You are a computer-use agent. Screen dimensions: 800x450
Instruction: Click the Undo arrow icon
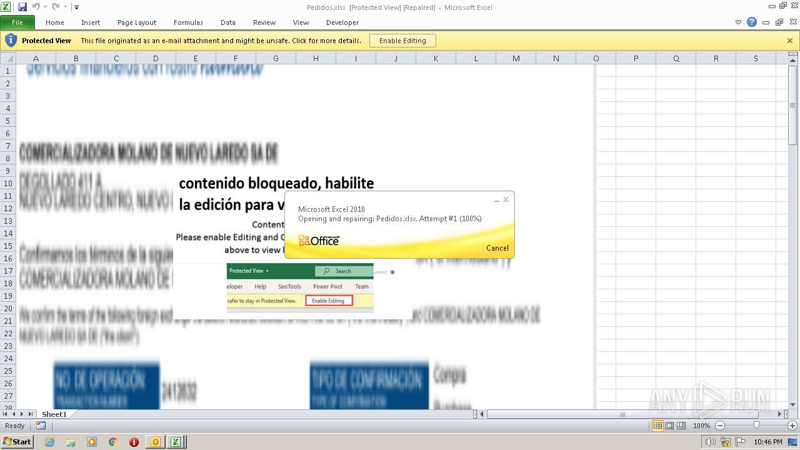click(36, 7)
